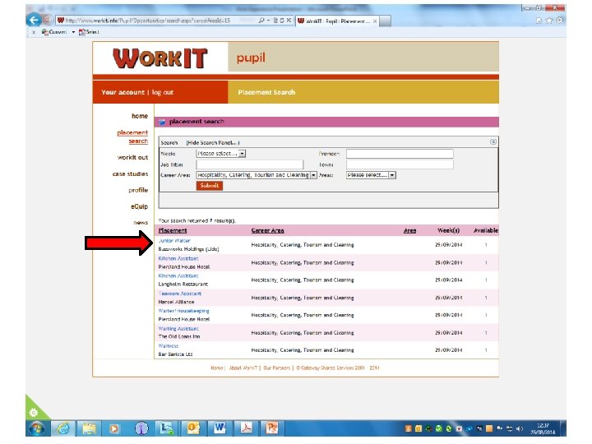This screenshot has height=444, width=592.
Task: Open Microsoft Word from the taskbar
Action: (220, 428)
